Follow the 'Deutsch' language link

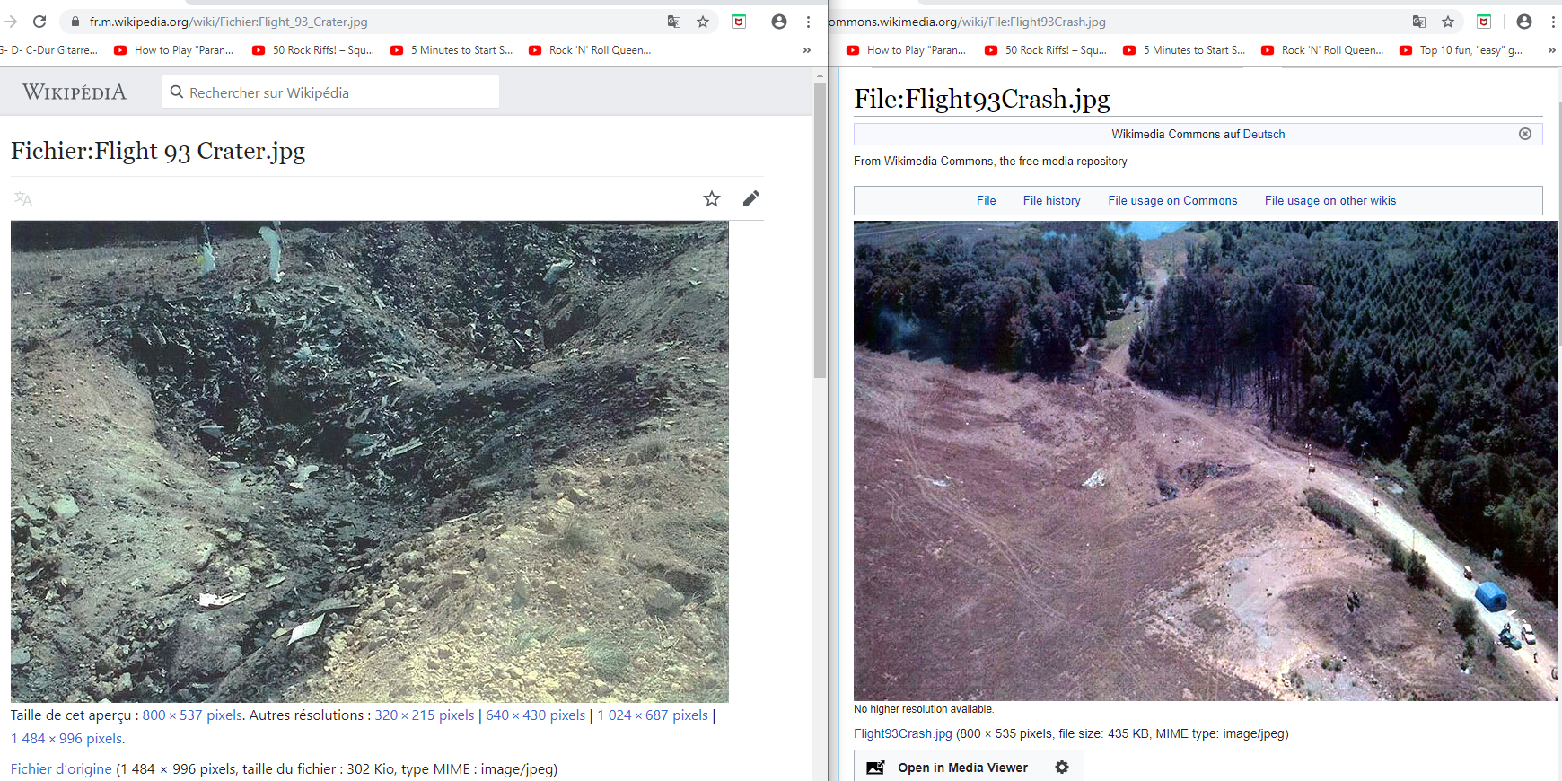coord(1264,134)
